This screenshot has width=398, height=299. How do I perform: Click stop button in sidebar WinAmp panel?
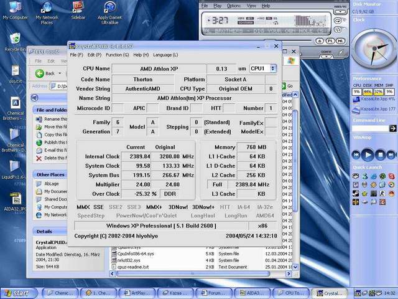[380, 154]
